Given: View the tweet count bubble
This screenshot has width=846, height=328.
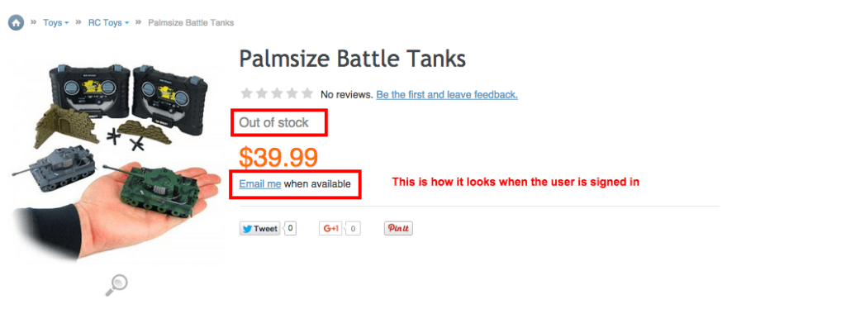Looking at the screenshot, I should 290,228.
